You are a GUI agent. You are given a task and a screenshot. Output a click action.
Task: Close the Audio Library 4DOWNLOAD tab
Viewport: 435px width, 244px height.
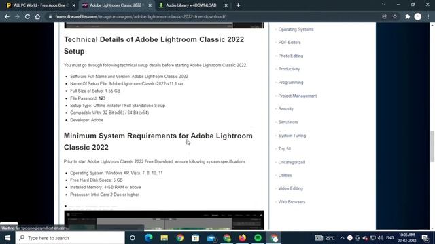226,5
